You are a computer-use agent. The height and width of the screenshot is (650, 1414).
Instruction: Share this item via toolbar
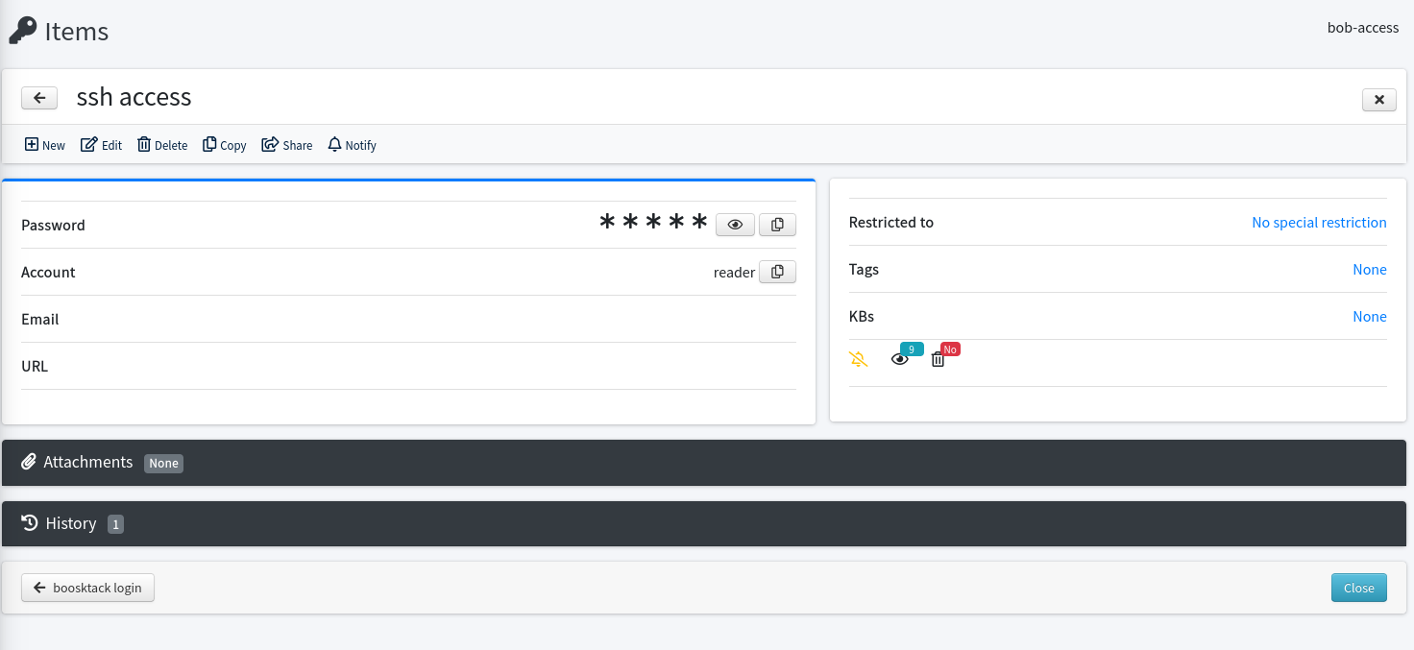(x=286, y=145)
